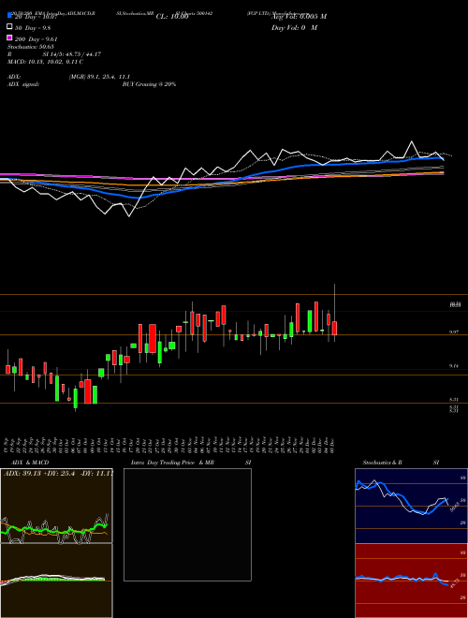
Task: Click the 'Day Vol: 0 M' label
Action: (x=294, y=27)
